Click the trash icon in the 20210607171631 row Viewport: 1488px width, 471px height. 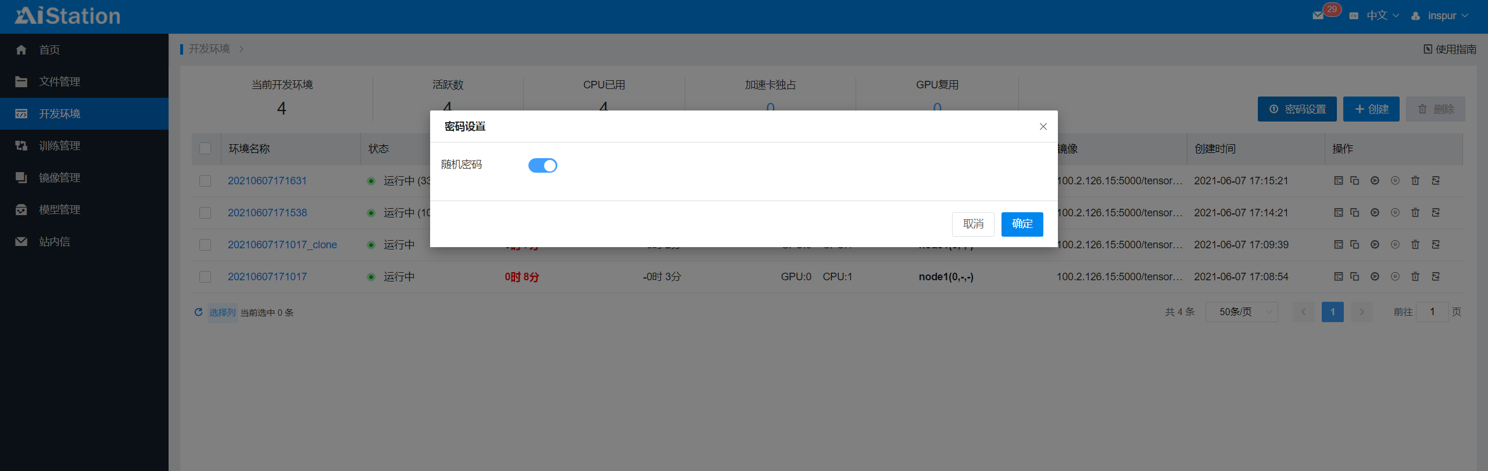click(x=1415, y=181)
